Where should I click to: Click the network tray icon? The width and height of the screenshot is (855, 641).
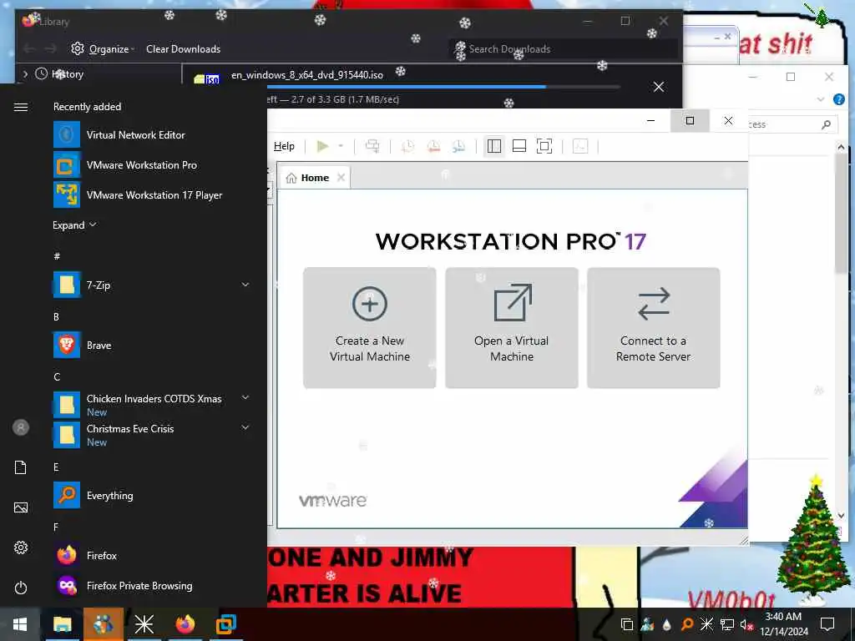[x=727, y=624]
